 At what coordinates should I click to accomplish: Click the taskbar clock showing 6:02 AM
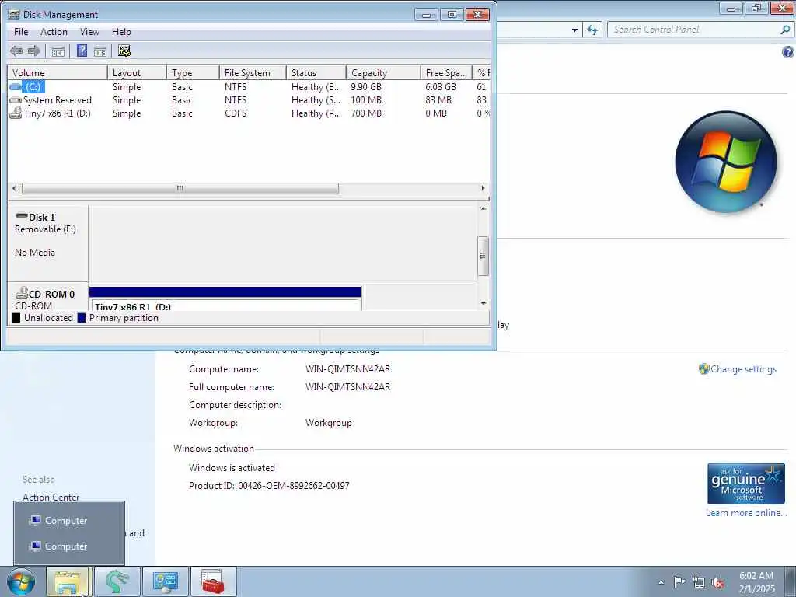point(756,582)
